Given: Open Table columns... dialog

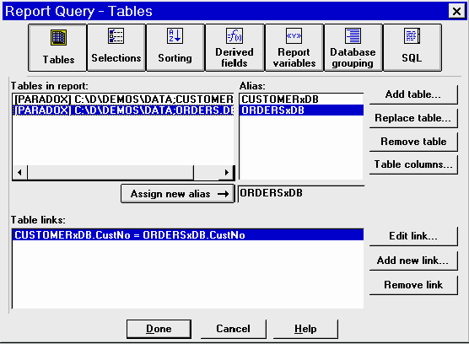Looking at the screenshot, I should [x=413, y=164].
